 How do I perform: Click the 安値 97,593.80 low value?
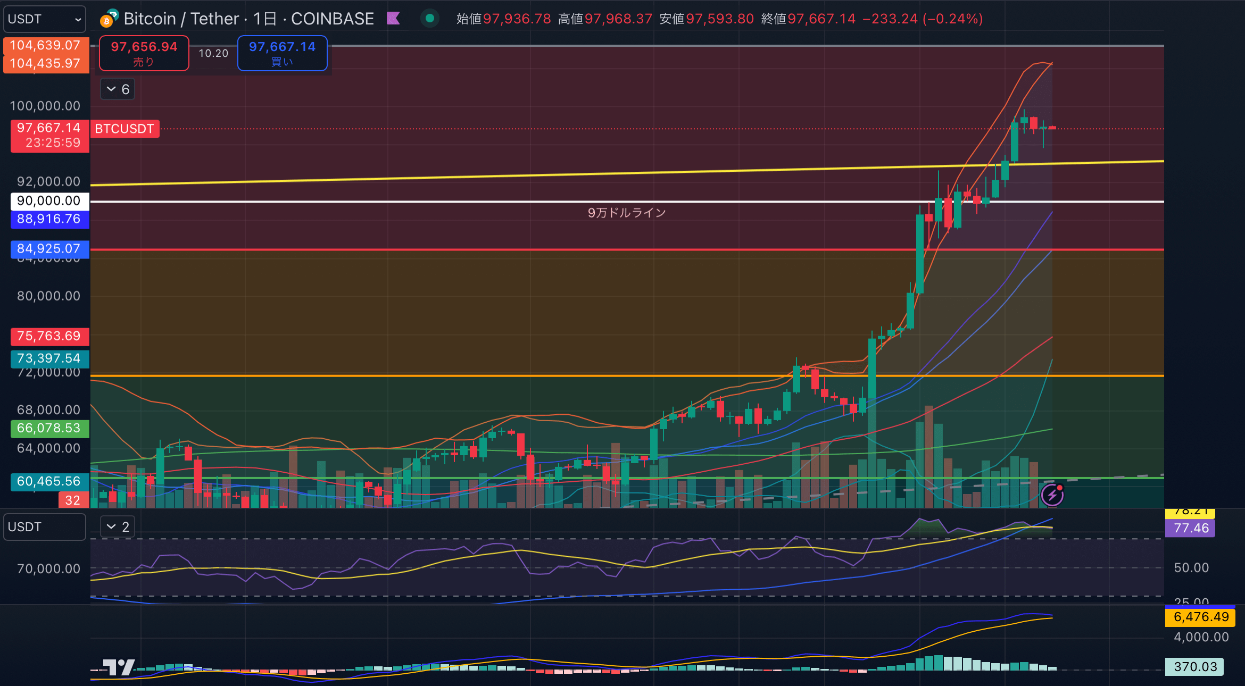707,19
